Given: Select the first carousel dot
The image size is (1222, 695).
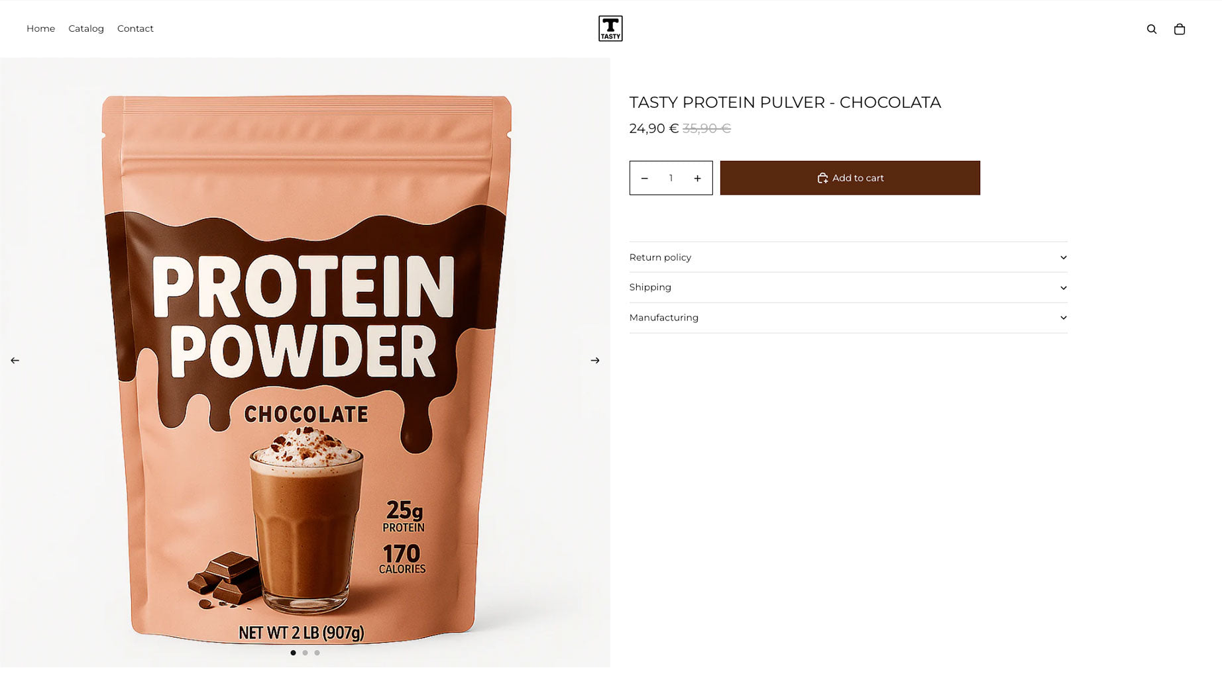Looking at the screenshot, I should coord(293,653).
